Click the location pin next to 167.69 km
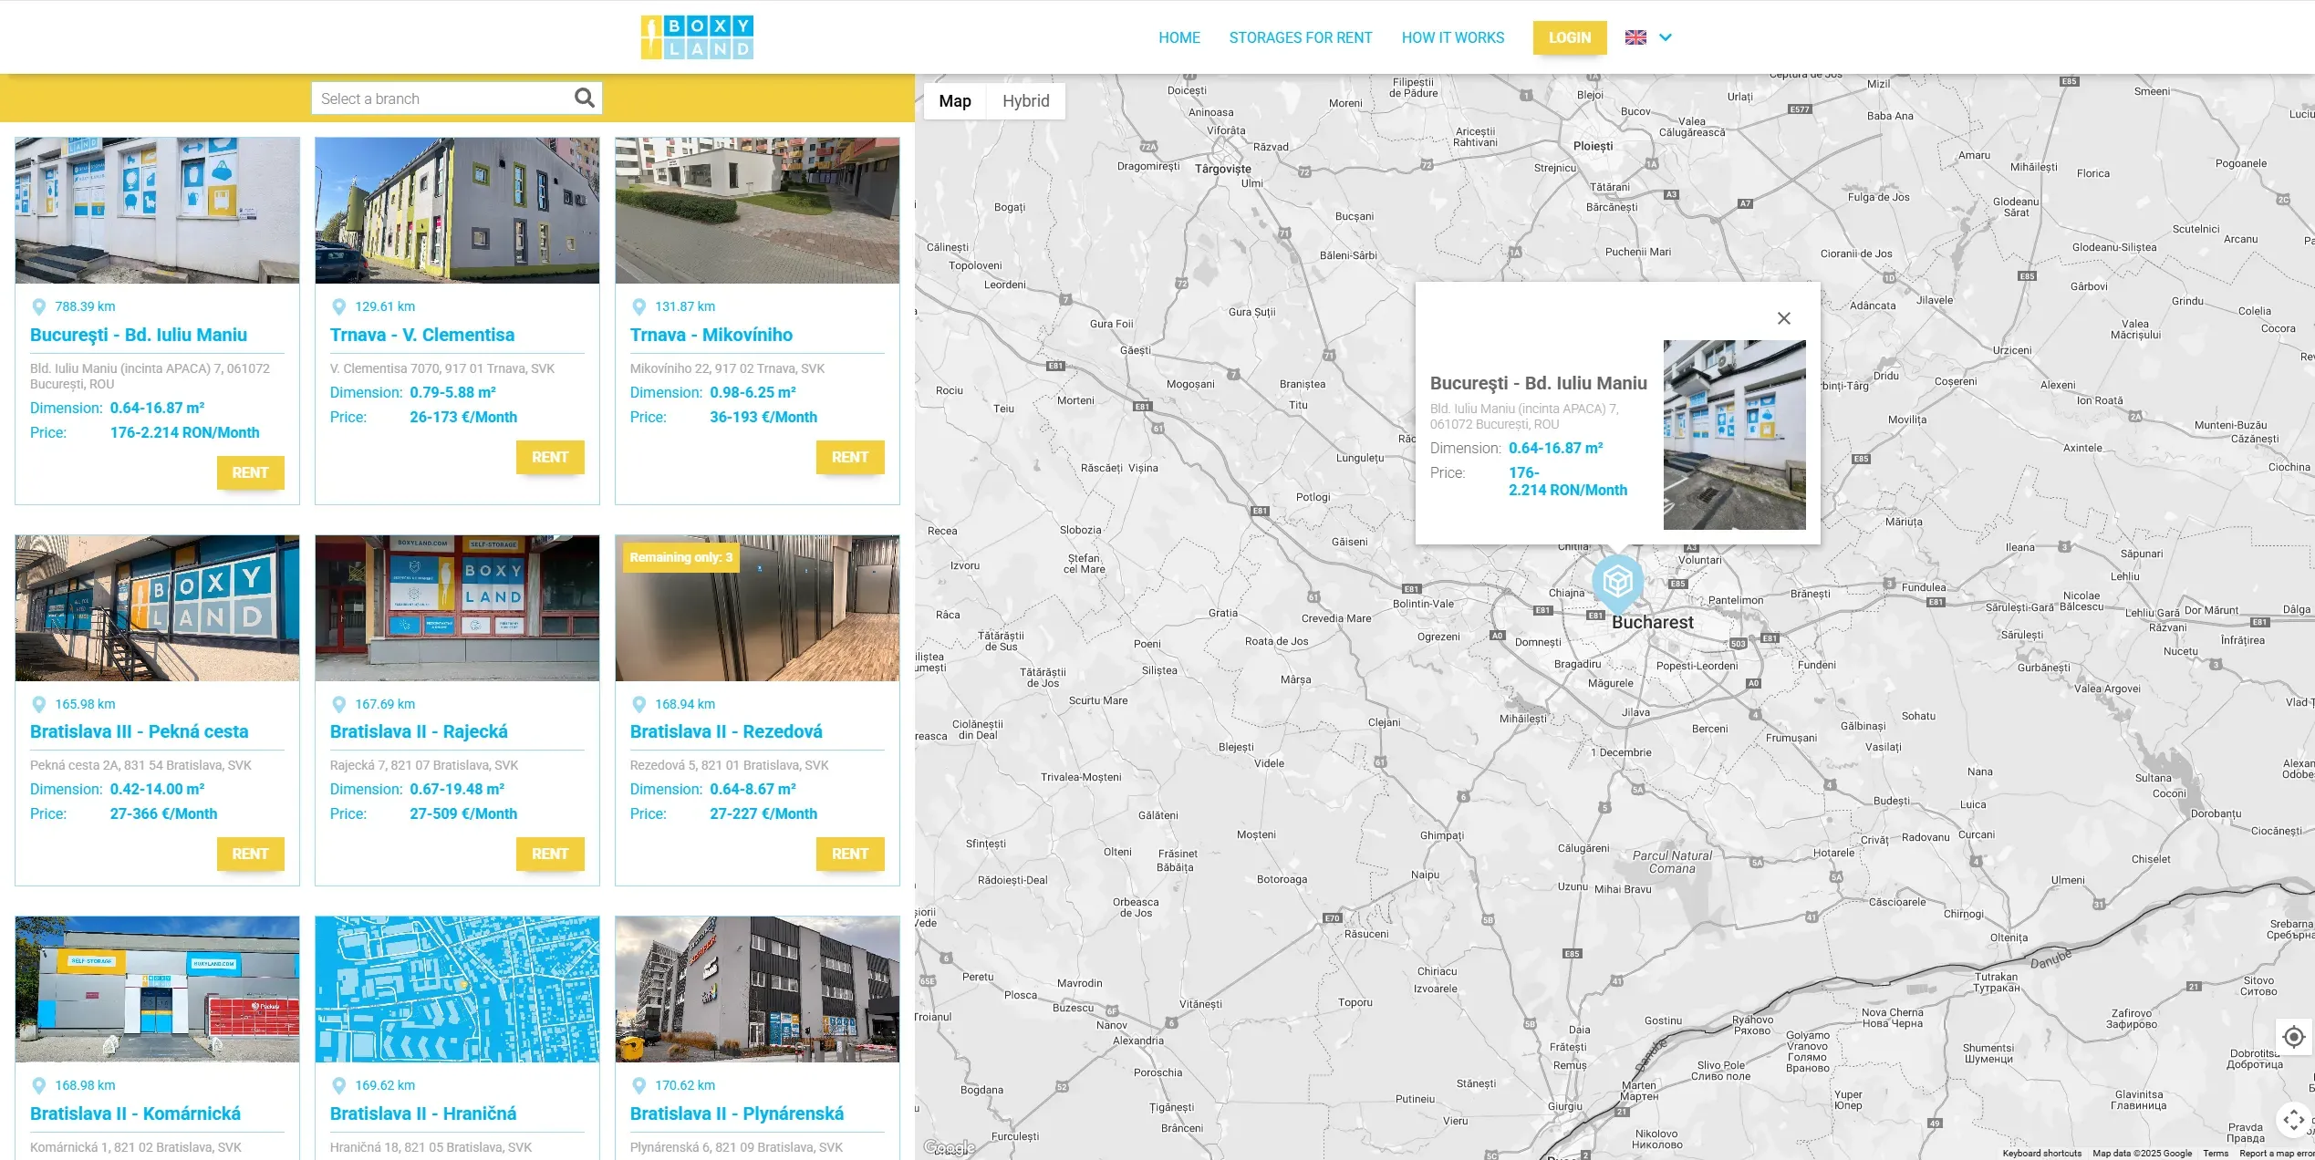Viewport: 2315px width, 1160px height. pyautogui.click(x=338, y=705)
